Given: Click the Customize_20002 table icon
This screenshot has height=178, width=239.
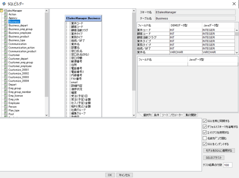Looking at the screenshot, I should [x=6, y=74].
